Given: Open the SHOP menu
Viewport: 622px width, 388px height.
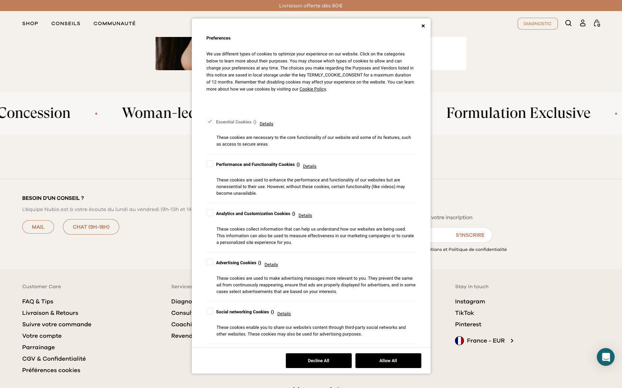Looking at the screenshot, I should (x=30, y=23).
